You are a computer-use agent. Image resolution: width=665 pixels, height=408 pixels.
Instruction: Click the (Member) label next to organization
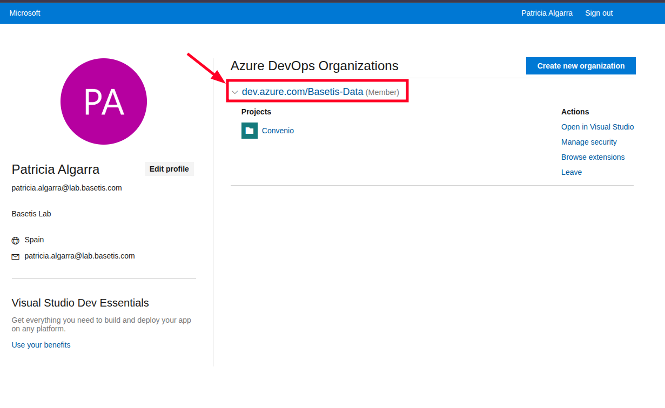[x=382, y=92]
